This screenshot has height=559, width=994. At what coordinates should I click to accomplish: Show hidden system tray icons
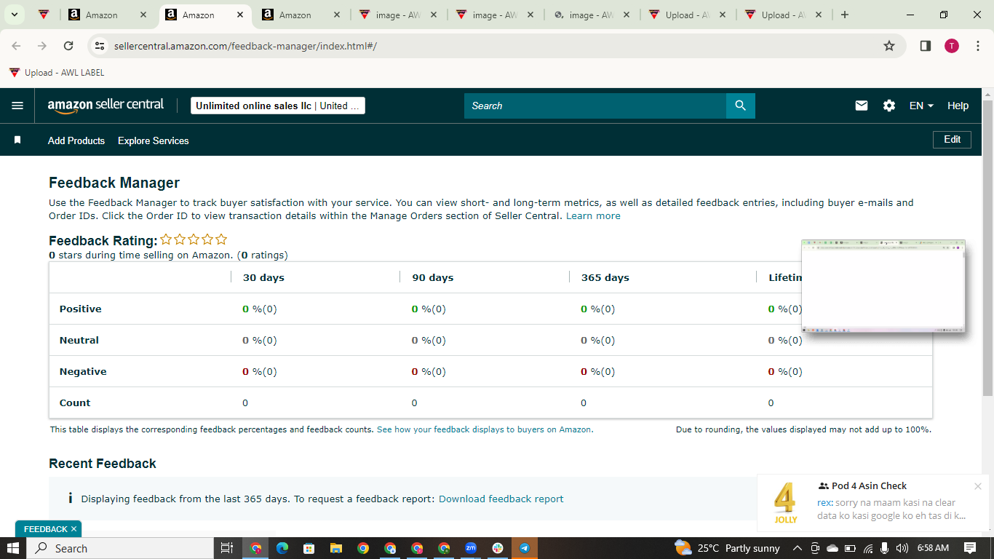pos(797,548)
